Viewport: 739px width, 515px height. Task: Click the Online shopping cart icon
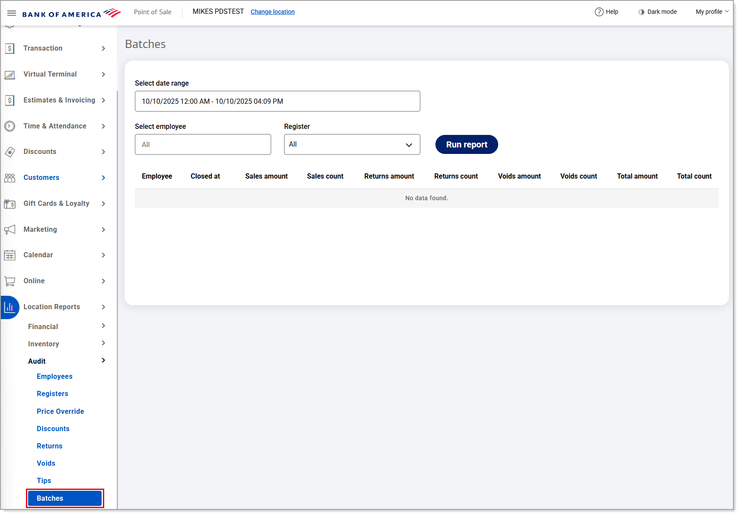(x=10, y=281)
